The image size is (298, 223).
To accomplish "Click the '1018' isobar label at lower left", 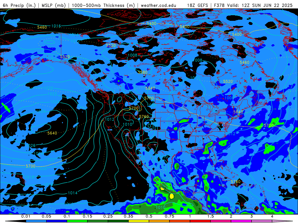I will click(x=29, y=177).
